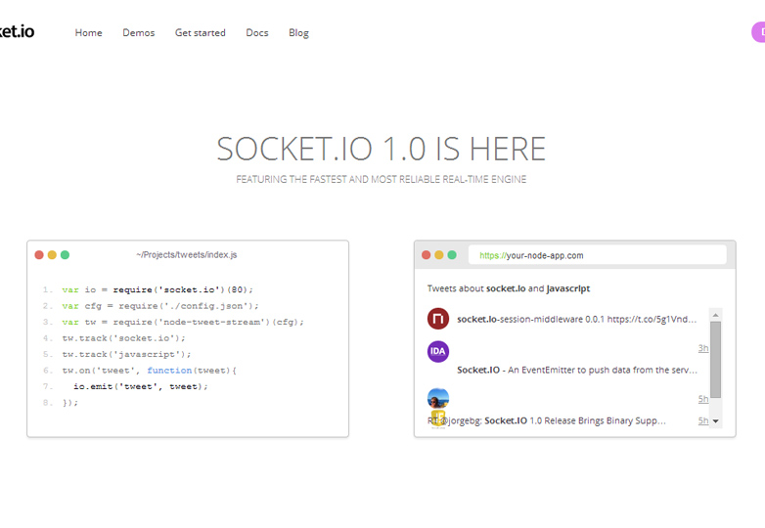
Task: Open the Docs nav item
Action: (x=257, y=32)
